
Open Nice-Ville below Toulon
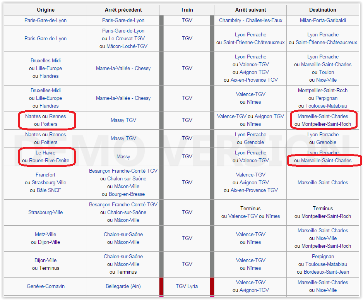(x=326, y=80)
